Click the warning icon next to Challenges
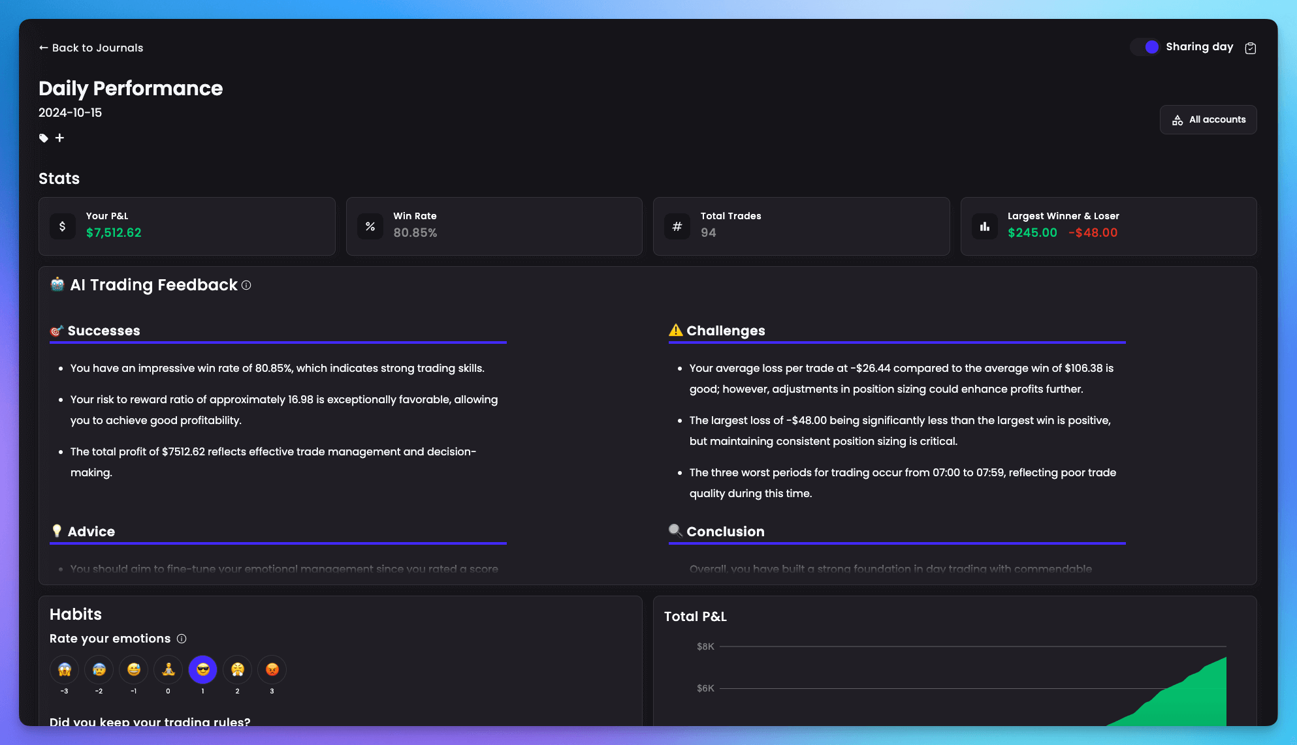1297x745 pixels. click(676, 331)
